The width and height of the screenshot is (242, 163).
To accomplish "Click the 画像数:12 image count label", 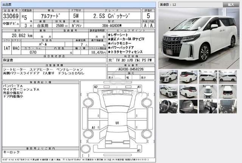I will [168, 5].
